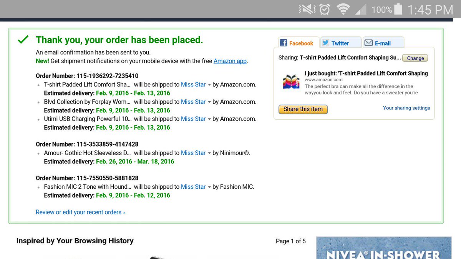Open Your sharing settings link

pos(406,108)
